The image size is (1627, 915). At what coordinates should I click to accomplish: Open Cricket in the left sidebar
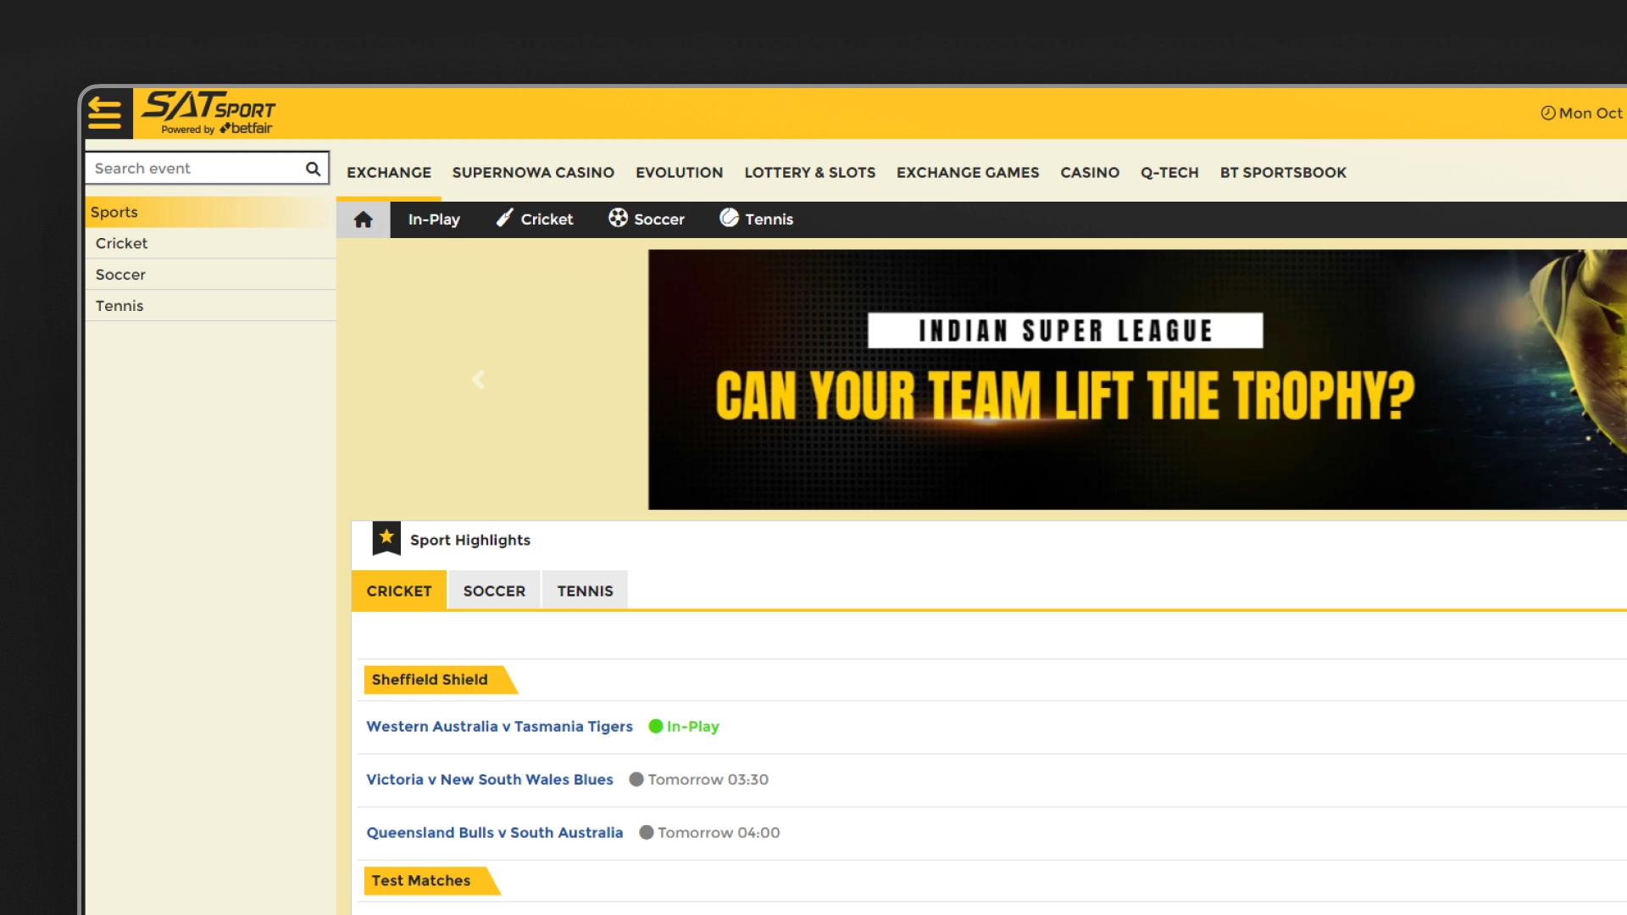(x=210, y=243)
